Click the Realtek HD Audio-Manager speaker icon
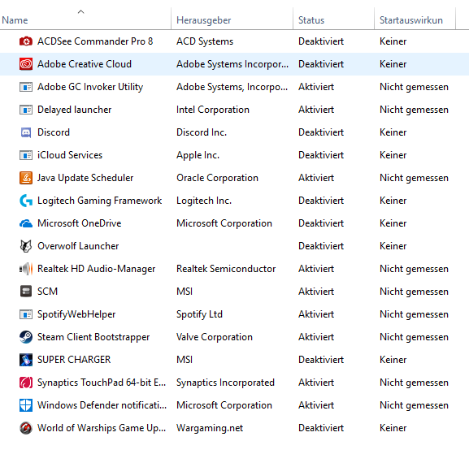Image resolution: width=469 pixels, height=454 pixels. 26,269
